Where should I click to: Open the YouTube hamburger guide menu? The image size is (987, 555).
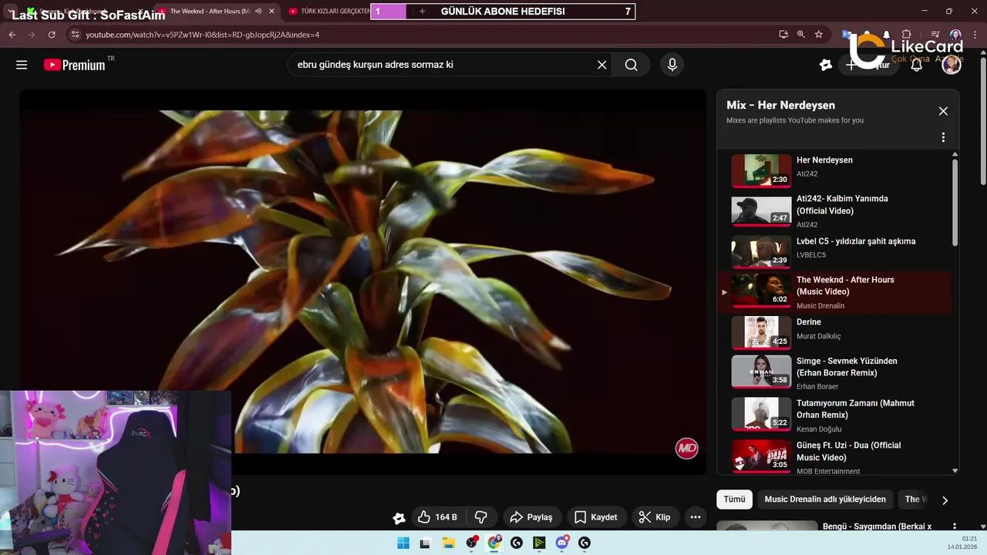click(22, 65)
